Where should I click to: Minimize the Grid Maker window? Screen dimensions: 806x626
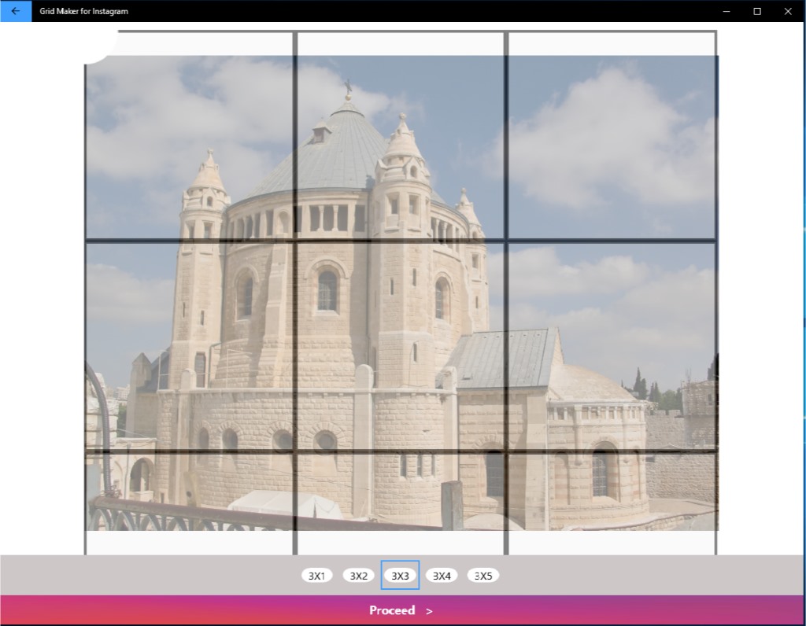point(726,11)
